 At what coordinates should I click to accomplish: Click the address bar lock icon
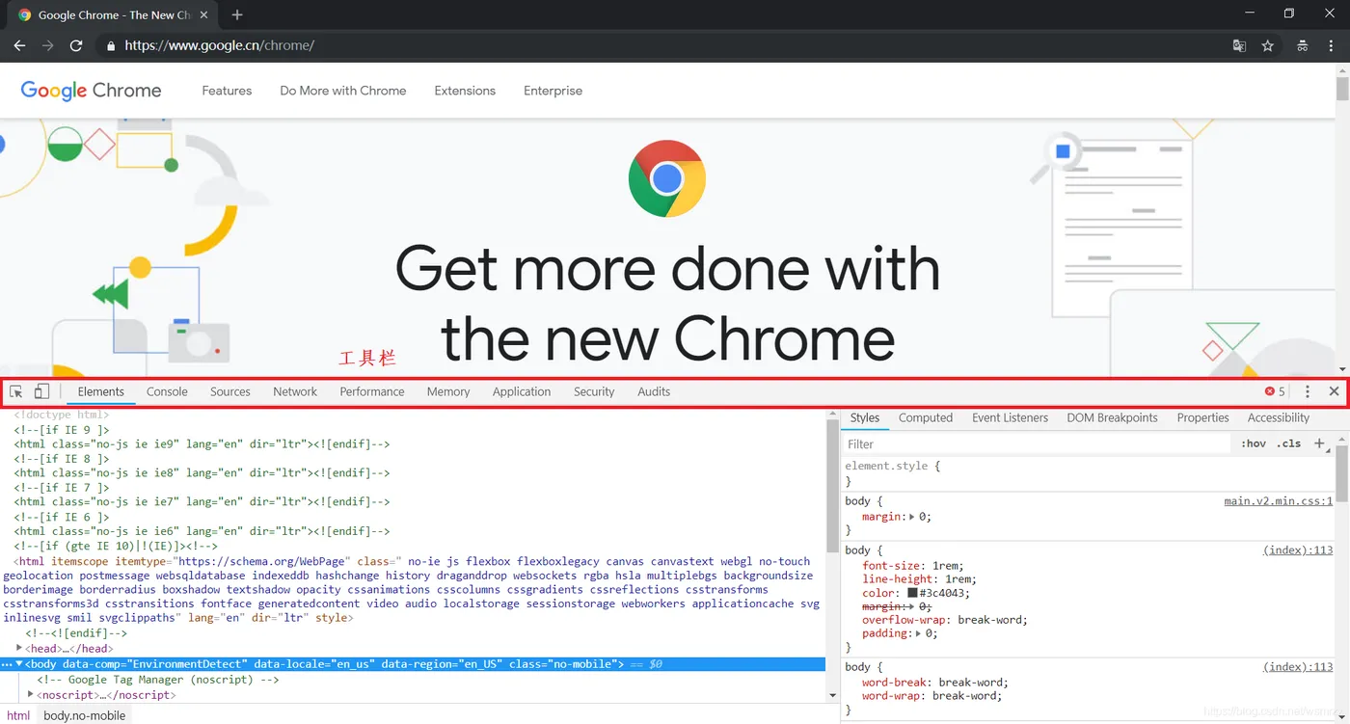pyautogui.click(x=111, y=45)
